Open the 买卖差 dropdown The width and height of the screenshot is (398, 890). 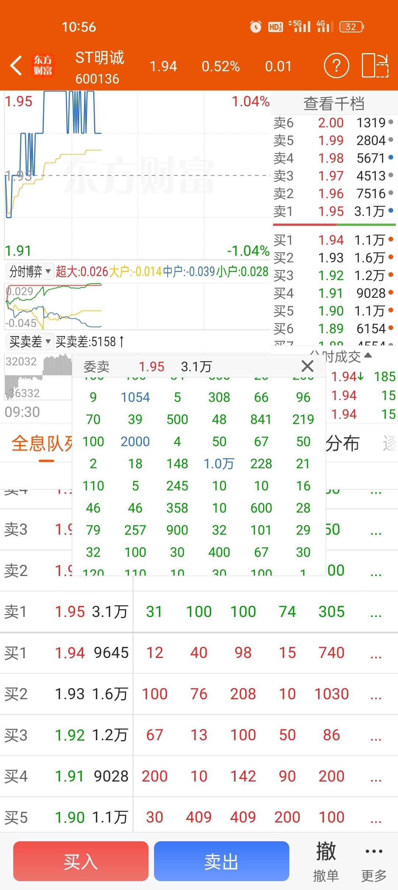pos(29,342)
